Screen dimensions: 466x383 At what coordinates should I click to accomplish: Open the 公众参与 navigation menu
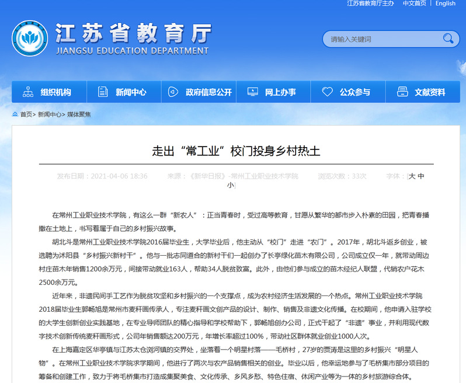(x=355, y=92)
